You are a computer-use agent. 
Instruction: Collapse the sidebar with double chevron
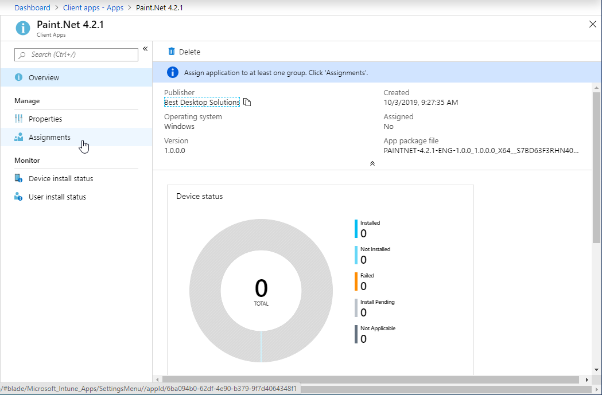tap(145, 49)
